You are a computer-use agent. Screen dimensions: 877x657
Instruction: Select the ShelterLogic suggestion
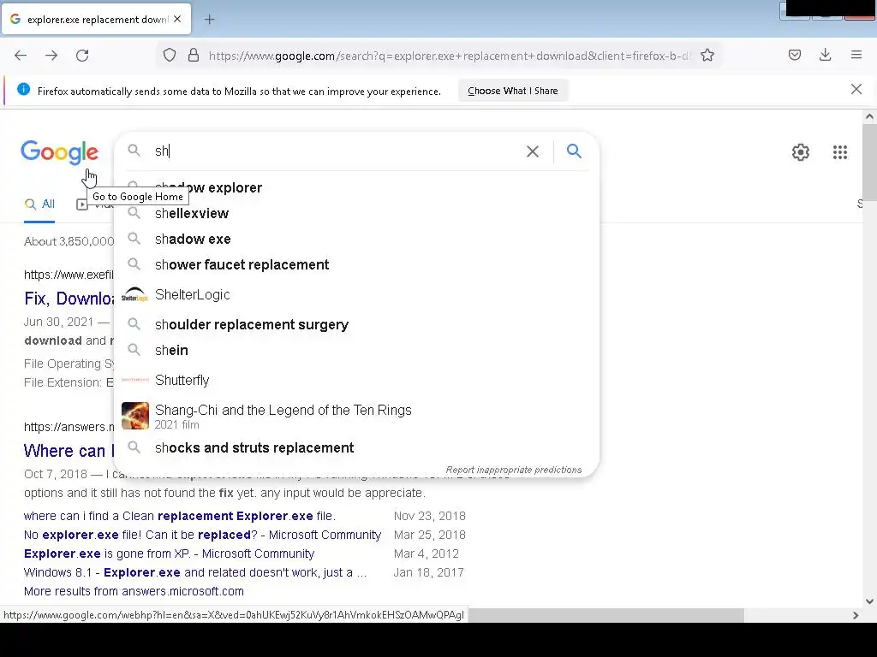point(356,294)
